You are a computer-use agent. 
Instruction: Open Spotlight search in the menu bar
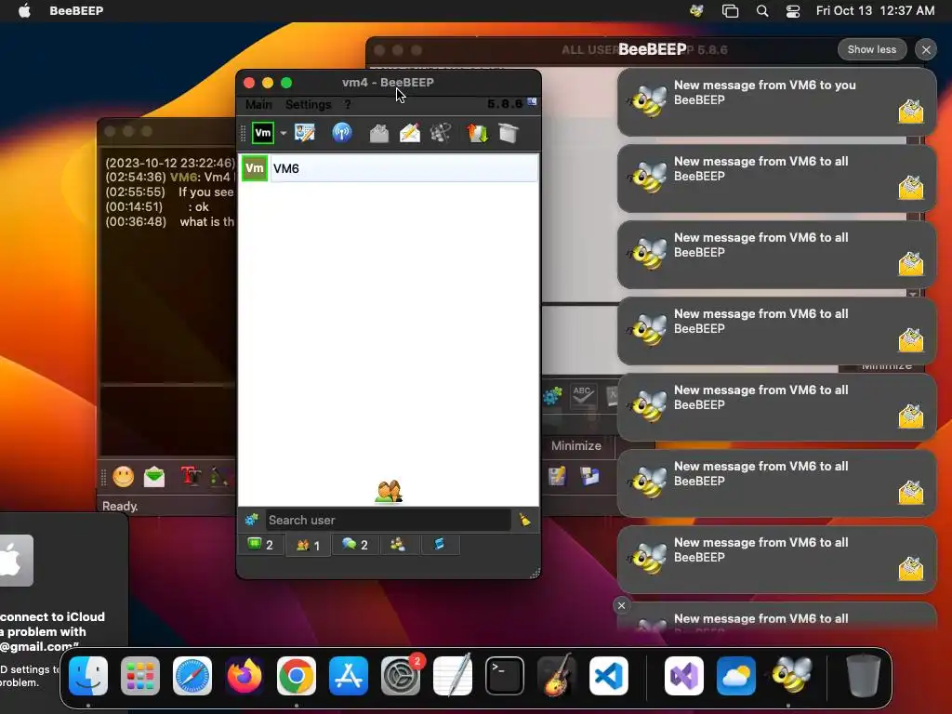[x=762, y=10]
